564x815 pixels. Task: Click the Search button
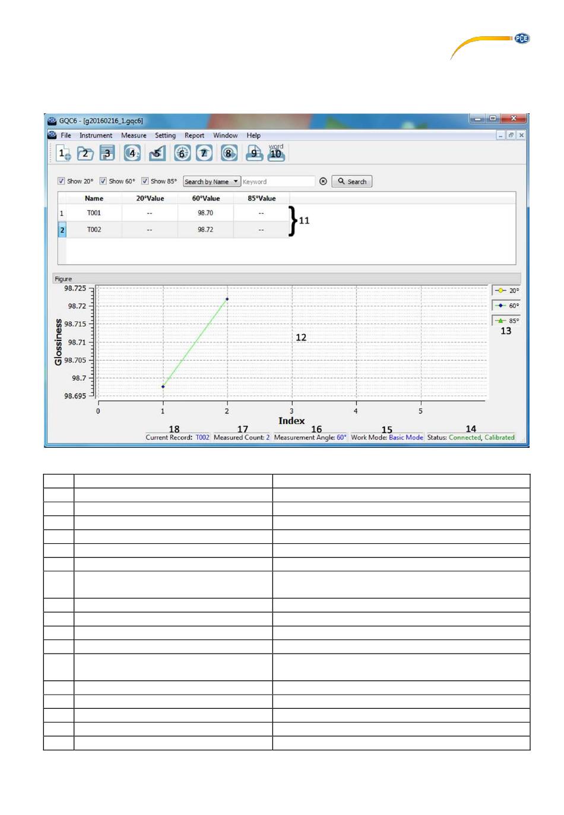click(x=352, y=182)
